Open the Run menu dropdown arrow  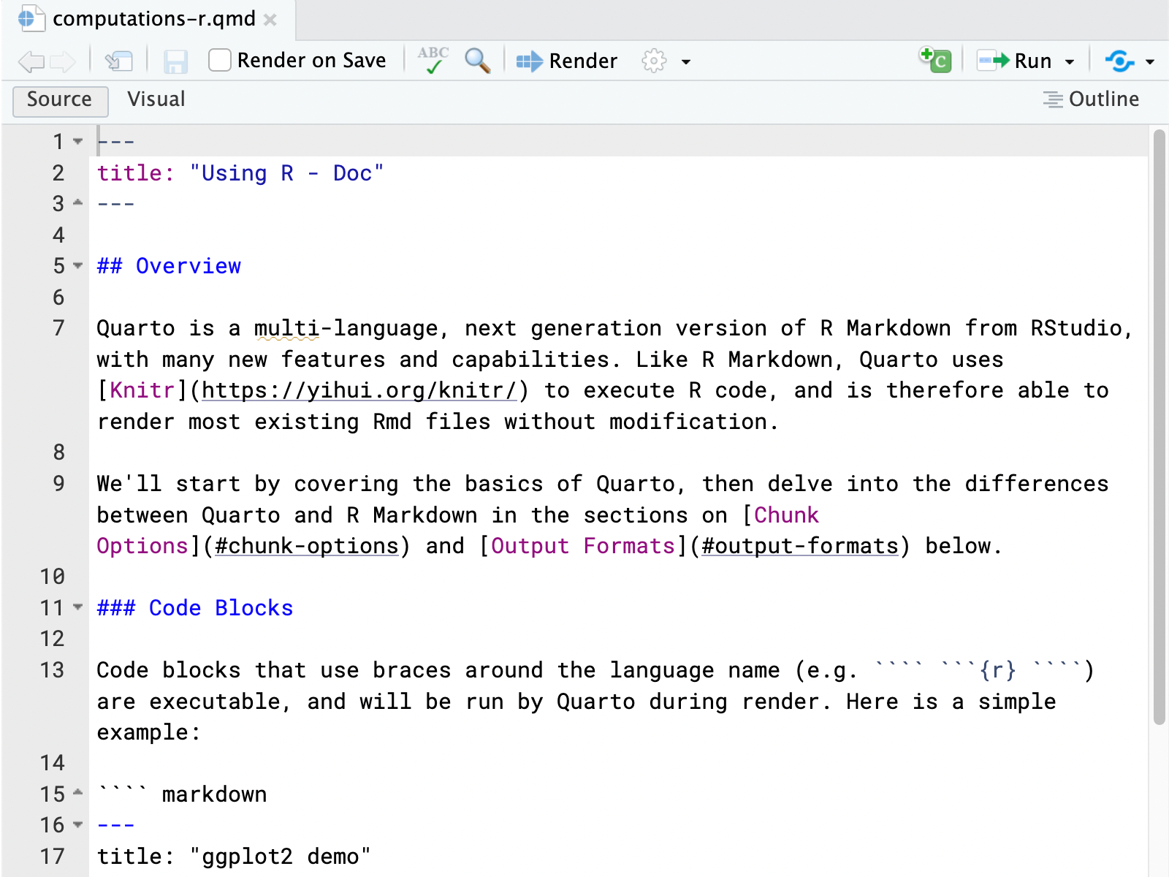(x=1070, y=61)
